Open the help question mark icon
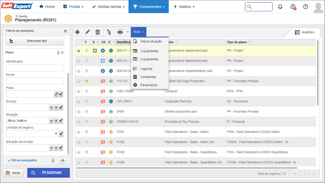This screenshot has width=325, height=183. pos(305,7)
